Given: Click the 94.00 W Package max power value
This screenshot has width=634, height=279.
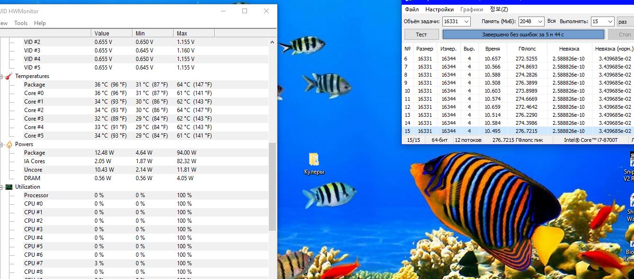Looking at the screenshot, I should pos(186,153).
